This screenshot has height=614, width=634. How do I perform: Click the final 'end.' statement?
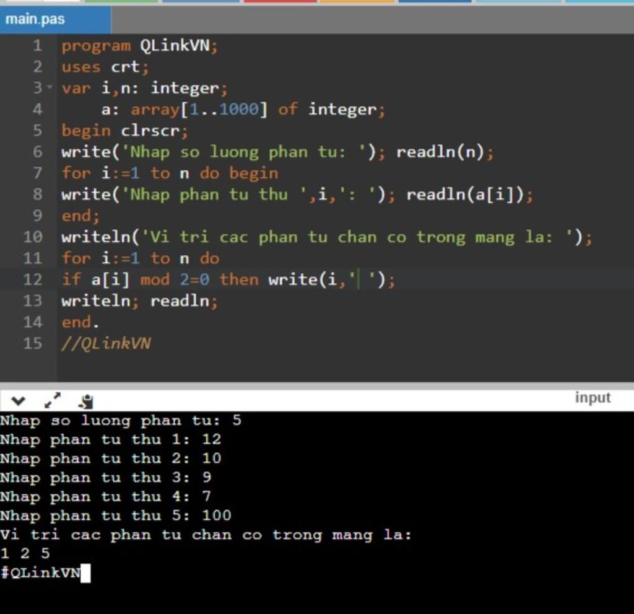pos(80,322)
